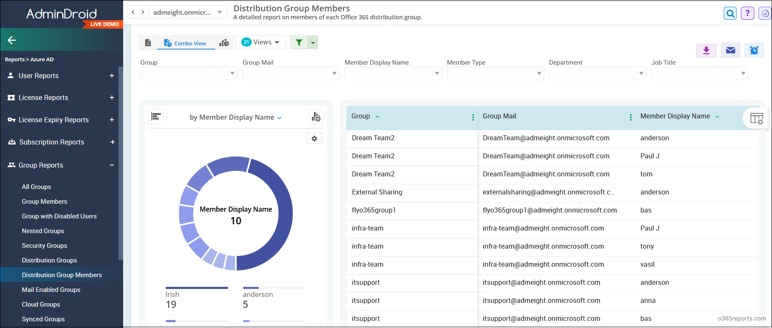Screen dimensions: 772x328
Task: Open the chart settings gear
Action: 314,139
